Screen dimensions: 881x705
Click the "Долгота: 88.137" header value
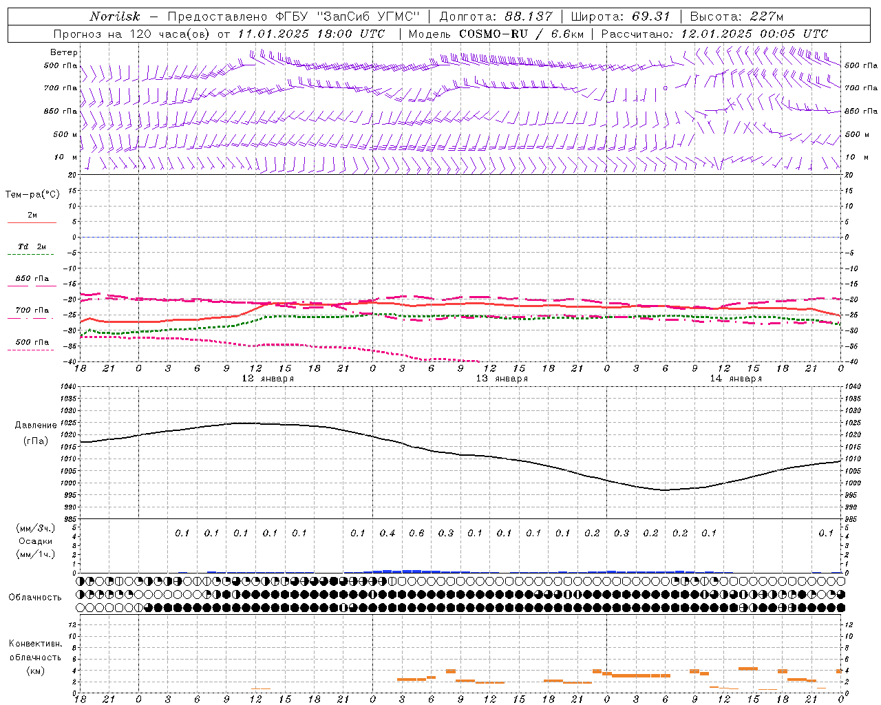click(x=495, y=17)
